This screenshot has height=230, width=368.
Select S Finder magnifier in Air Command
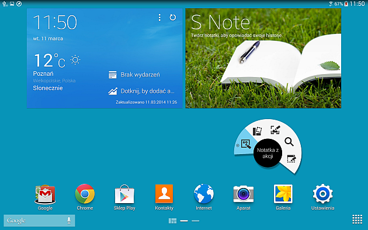coord(289,142)
